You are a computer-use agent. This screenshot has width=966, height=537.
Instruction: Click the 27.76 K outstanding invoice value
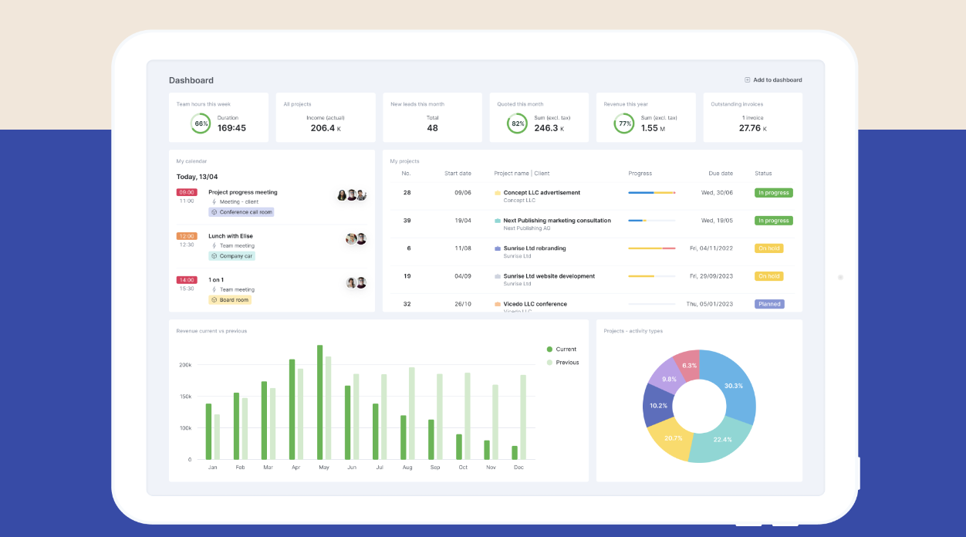tap(753, 128)
